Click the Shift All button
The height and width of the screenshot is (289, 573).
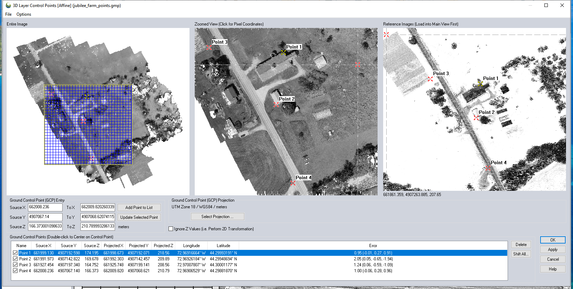click(521, 254)
